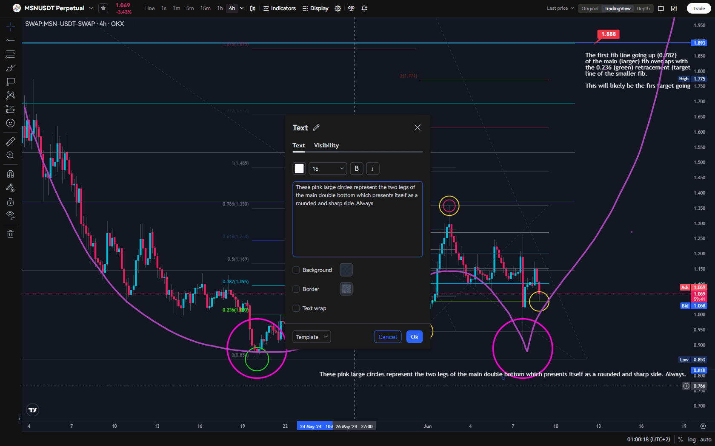Click the plus button at 0.766
Image resolution: width=715 pixels, height=446 pixels.
tap(686, 386)
